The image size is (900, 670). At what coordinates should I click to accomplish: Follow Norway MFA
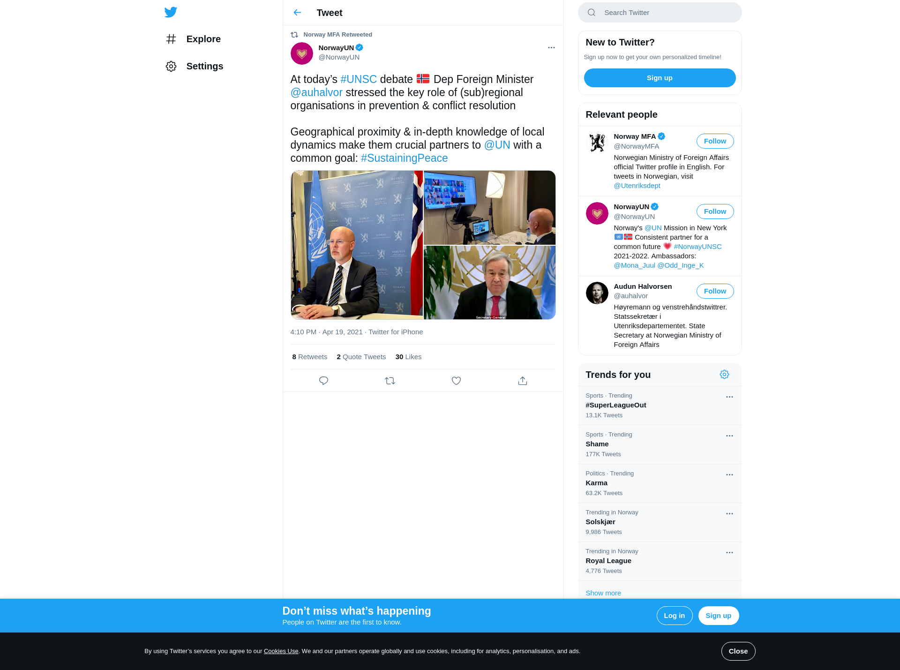click(x=715, y=141)
